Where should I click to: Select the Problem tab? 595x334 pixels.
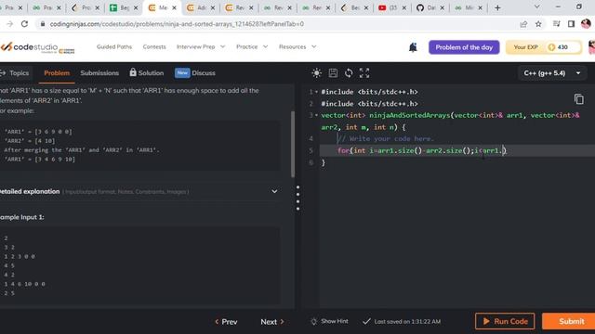pos(57,72)
